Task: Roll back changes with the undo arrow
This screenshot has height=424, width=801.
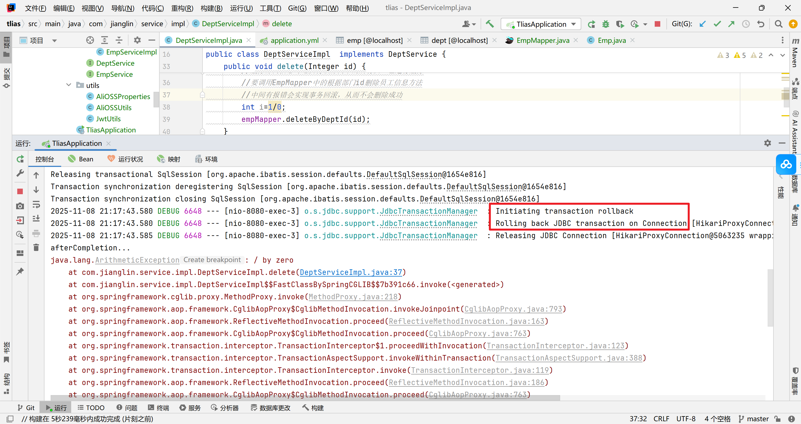Action: pyautogui.click(x=761, y=24)
